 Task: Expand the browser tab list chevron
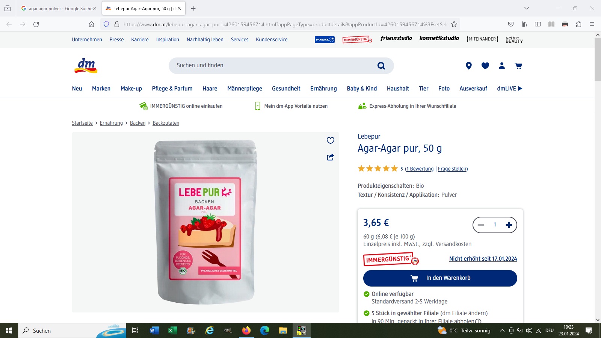(527, 8)
